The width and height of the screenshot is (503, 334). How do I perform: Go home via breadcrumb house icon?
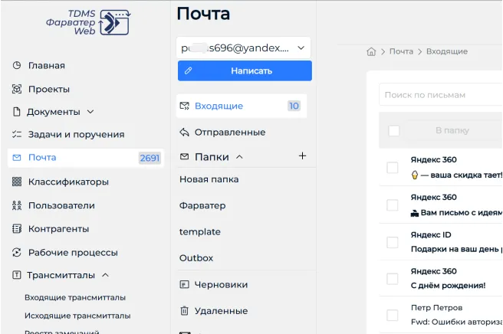[x=371, y=51]
